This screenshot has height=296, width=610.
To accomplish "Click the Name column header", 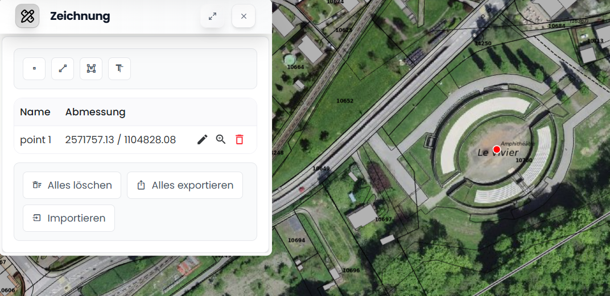I will point(35,112).
